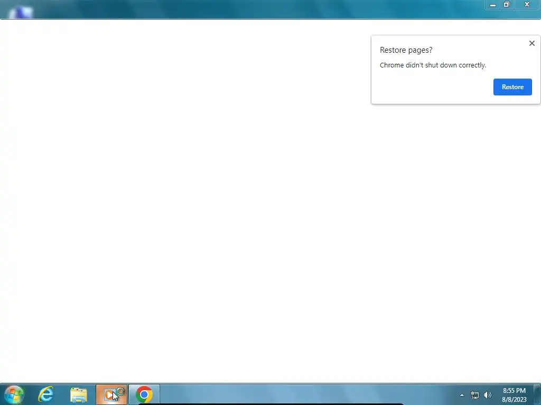Open the media player taskbar icon
The width and height of the screenshot is (541, 405).
coord(111,394)
